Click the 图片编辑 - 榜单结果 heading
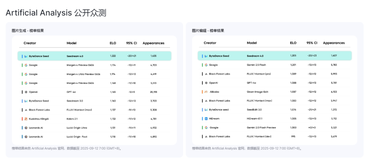This screenshot has width=374, height=168. [x=208, y=30]
